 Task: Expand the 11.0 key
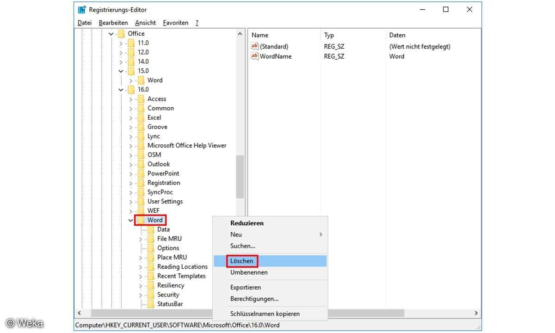click(x=121, y=43)
